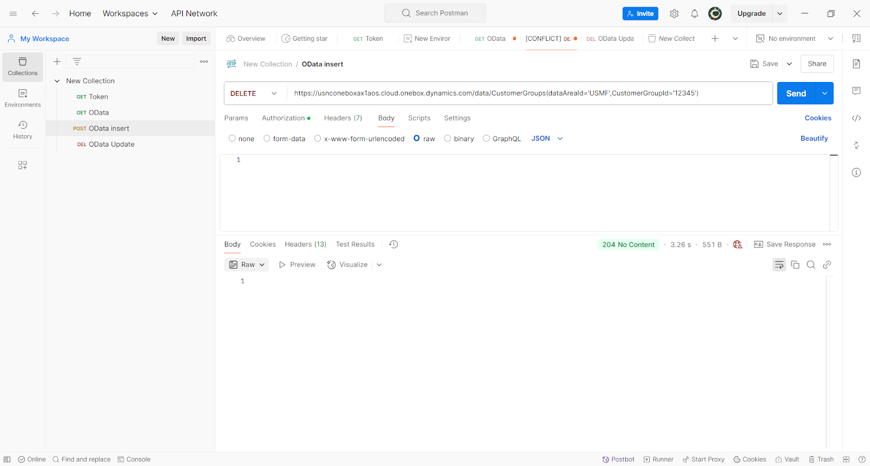
Task: Toggle two-pane layout in status bar
Action: pos(846,459)
